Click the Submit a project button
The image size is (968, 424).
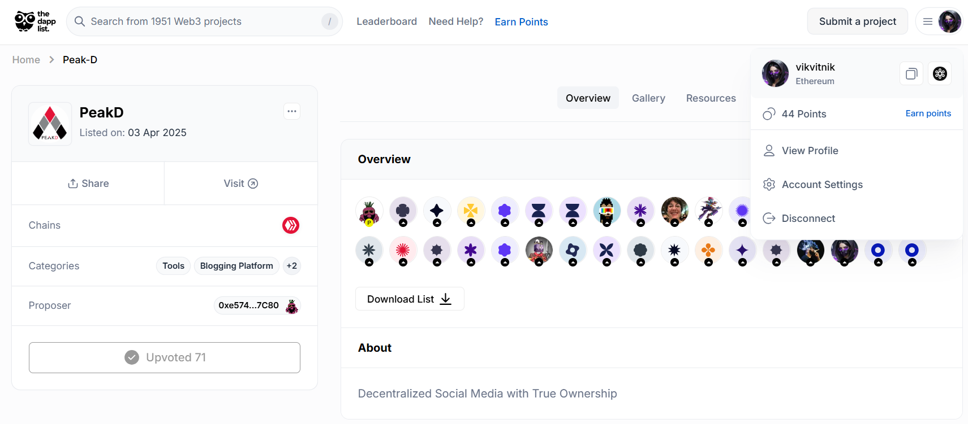pos(857,21)
